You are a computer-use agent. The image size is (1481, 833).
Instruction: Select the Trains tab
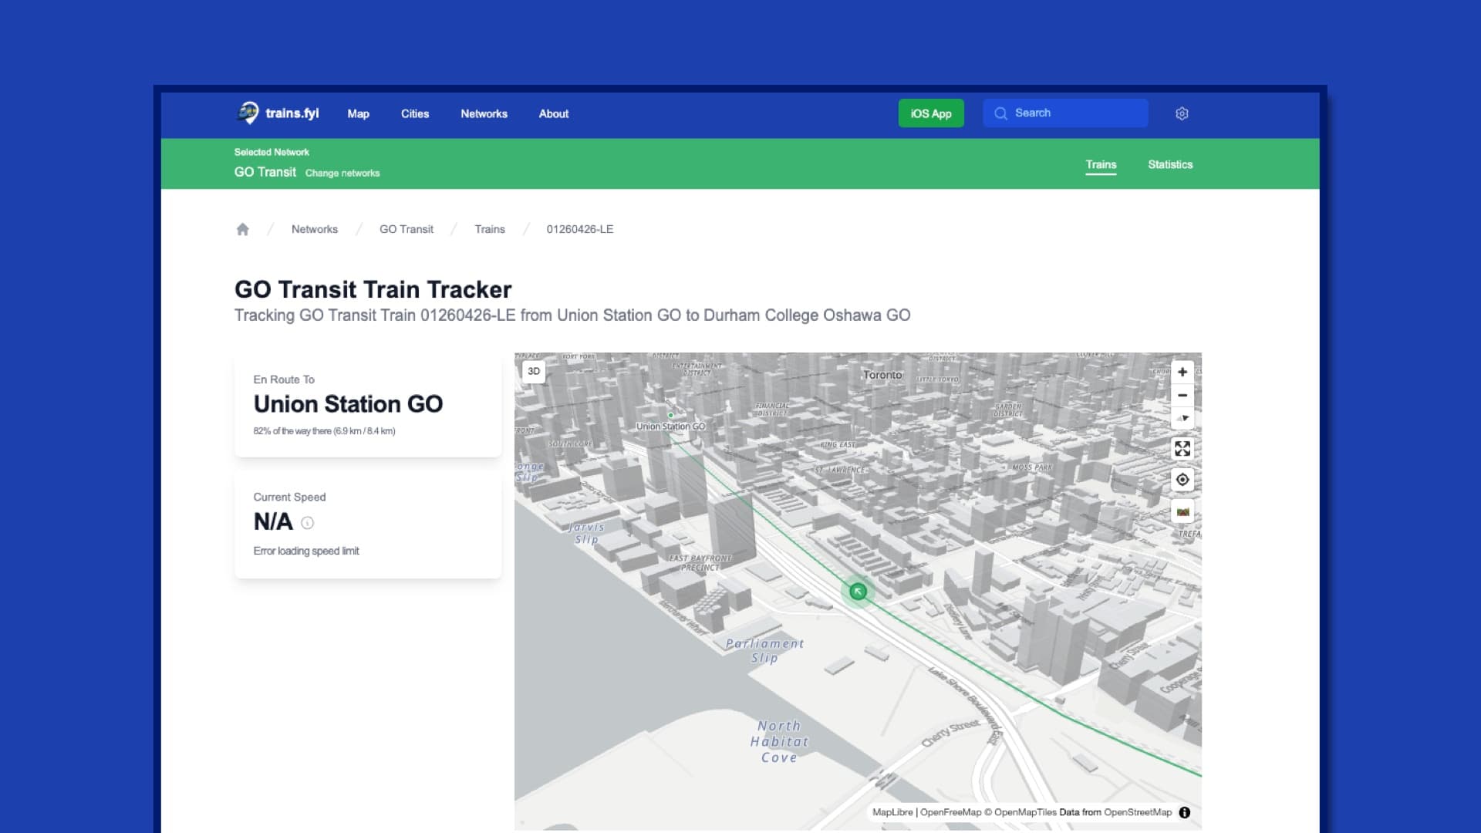1101,164
